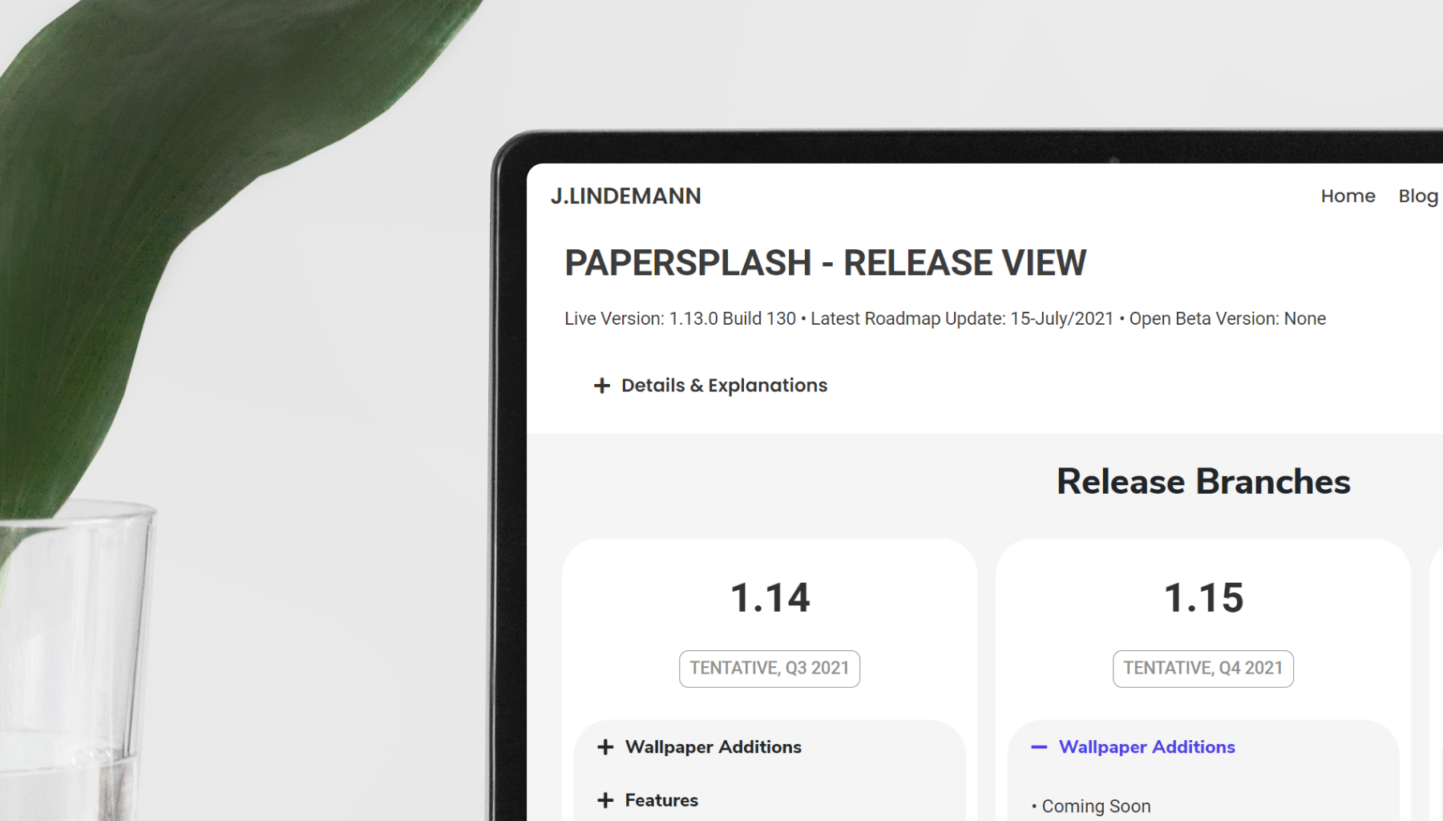Click the plus icon beside Details & Explanations

coord(601,386)
